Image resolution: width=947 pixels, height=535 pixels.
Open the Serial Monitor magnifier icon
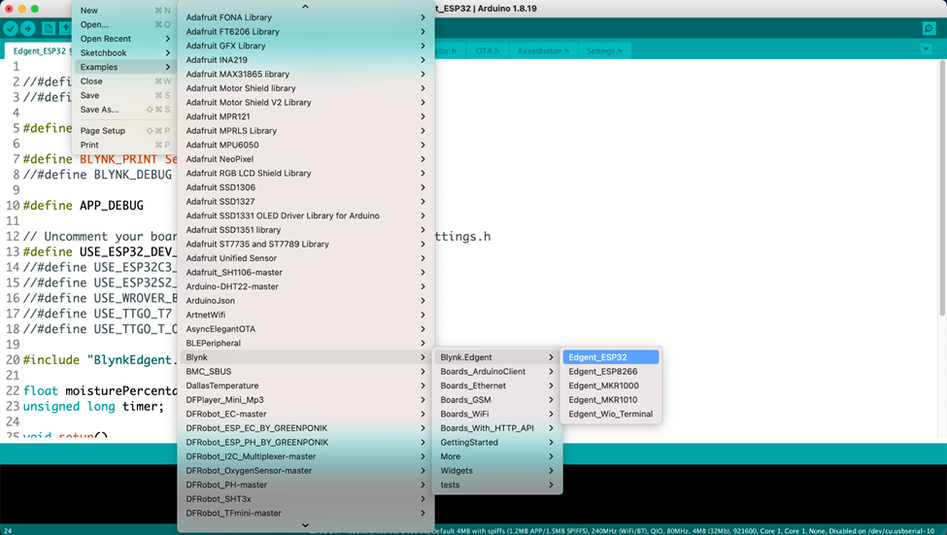[929, 28]
